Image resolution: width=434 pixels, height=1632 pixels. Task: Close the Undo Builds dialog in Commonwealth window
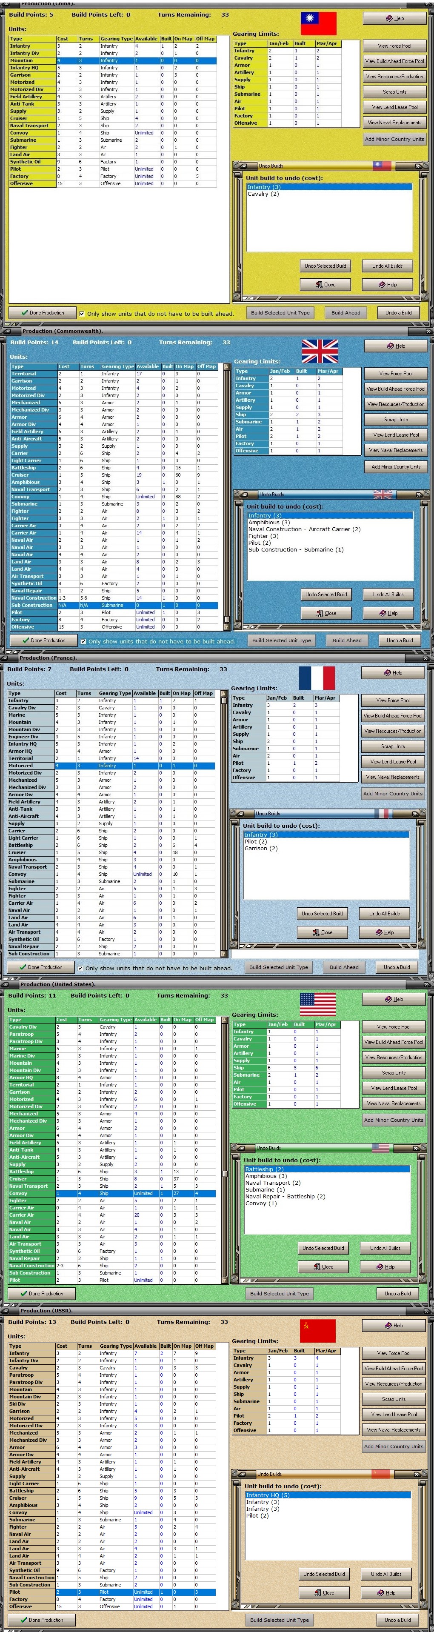pyautogui.click(x=326, y=613)
